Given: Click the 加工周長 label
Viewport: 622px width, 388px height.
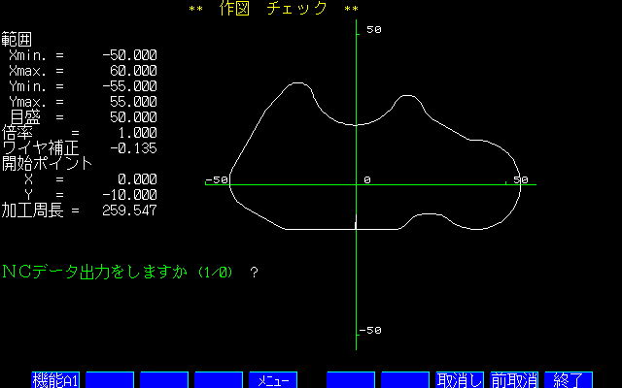Looking at the screenshot, I should pos(32,210).
